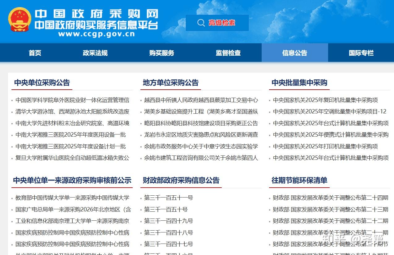This screenshot has height=255, width=394.
Task: Open 国家广电总局单一来源采购2026年北京地区
Action: 73,210
